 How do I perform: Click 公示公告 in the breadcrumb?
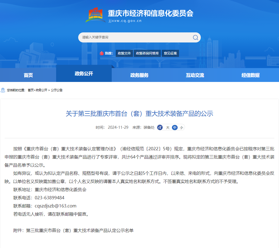click(x=57, y=90)
